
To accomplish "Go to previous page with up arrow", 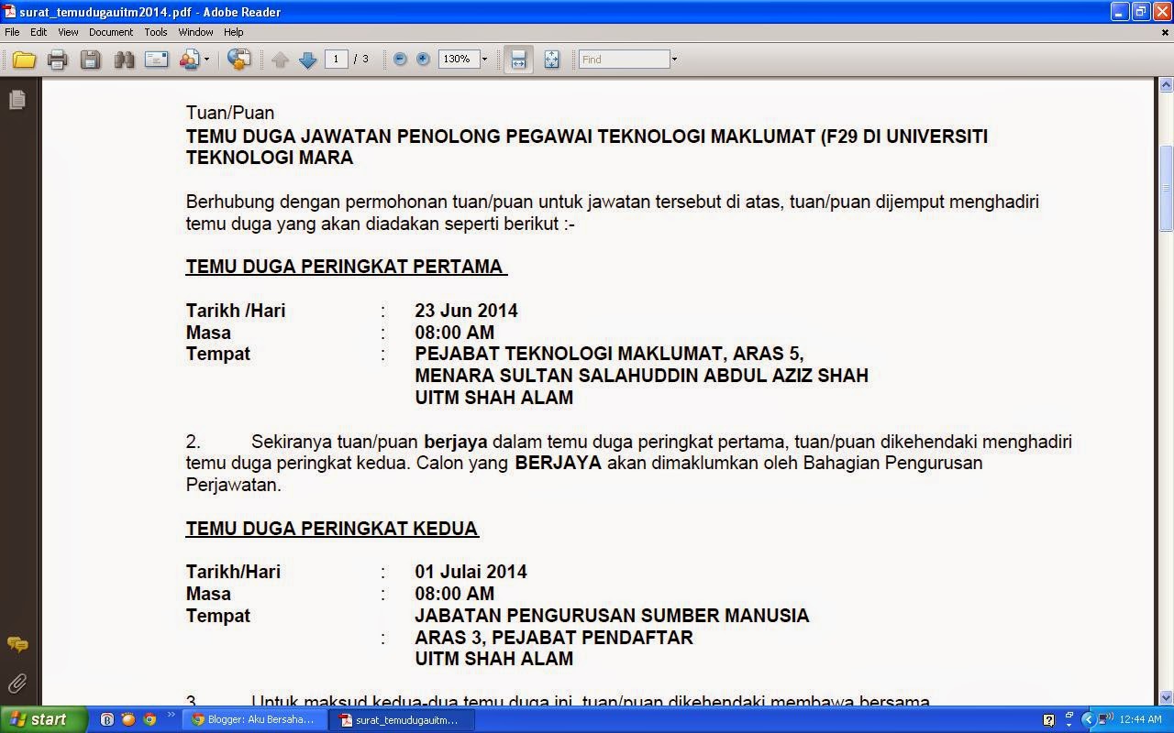I will pos(281,60).
